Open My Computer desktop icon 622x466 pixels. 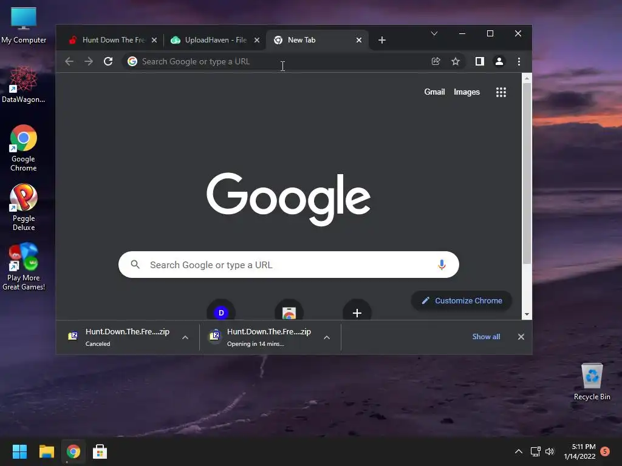click(24, 25)
